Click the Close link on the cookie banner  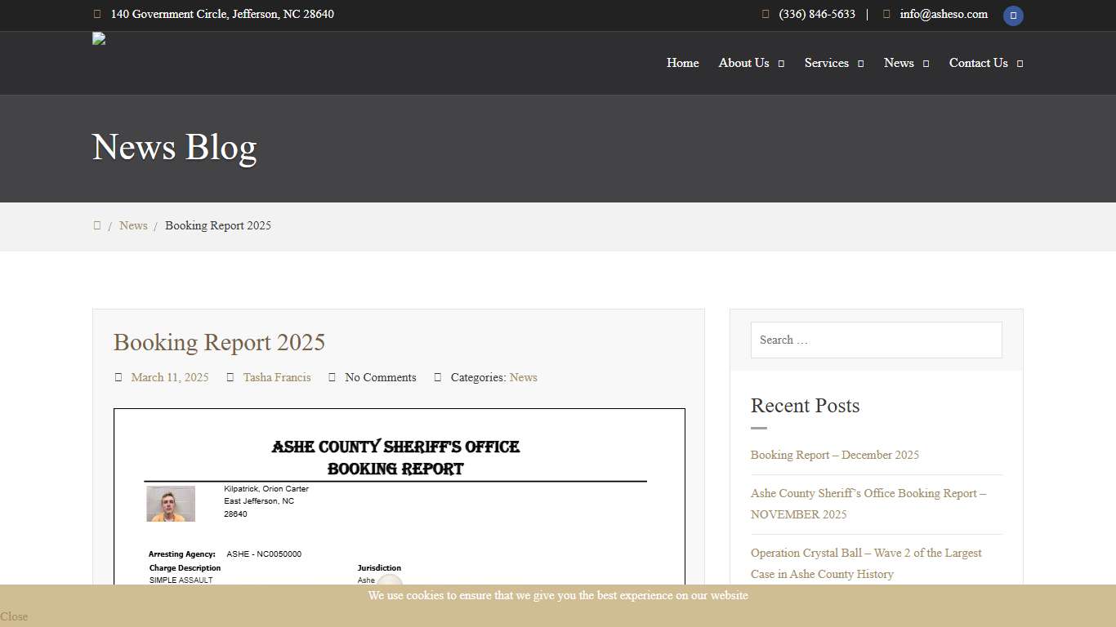pos(13,616)
